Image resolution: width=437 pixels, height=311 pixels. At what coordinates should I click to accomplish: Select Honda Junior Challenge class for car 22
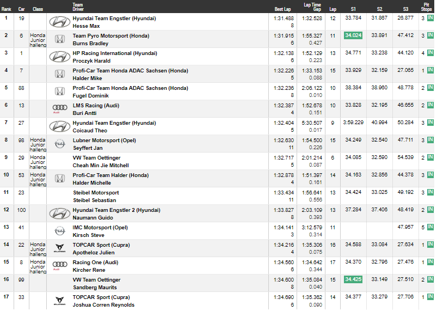tap(38, 249)
